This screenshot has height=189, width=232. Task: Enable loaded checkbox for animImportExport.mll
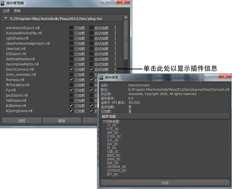(71, 27)
